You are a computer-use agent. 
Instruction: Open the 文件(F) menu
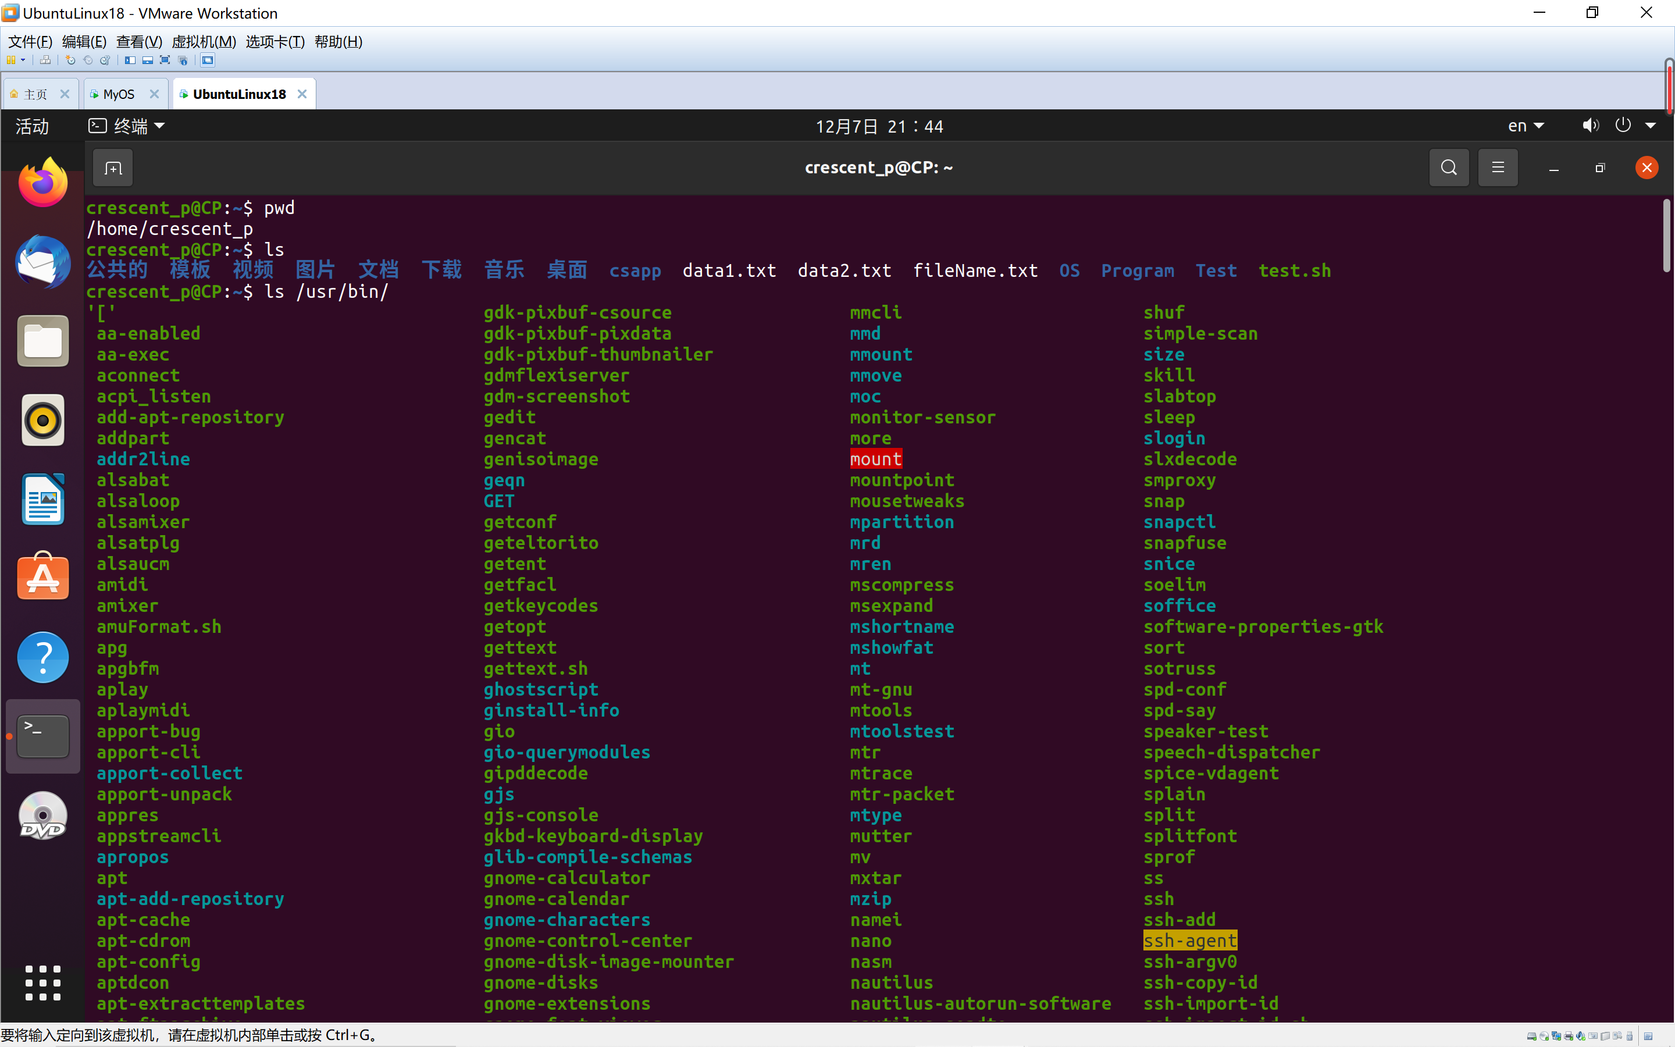click(x=30, y=41)
